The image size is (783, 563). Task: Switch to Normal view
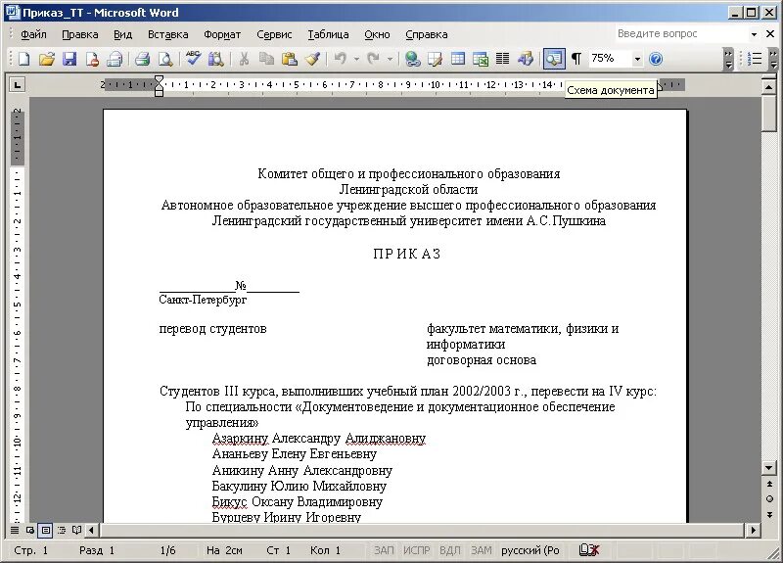click(x=15, y=530)
